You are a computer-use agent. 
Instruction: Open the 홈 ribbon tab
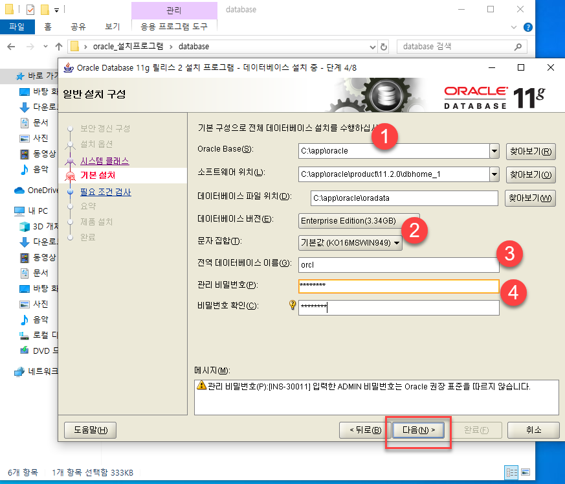click(48, 27)
